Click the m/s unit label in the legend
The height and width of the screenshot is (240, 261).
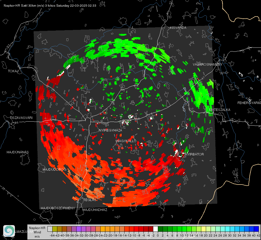coord(37,237)
